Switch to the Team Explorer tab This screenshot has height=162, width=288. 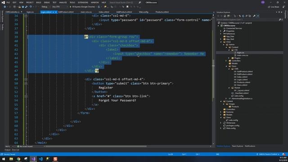pyautogui.click(x=237, y=146)
